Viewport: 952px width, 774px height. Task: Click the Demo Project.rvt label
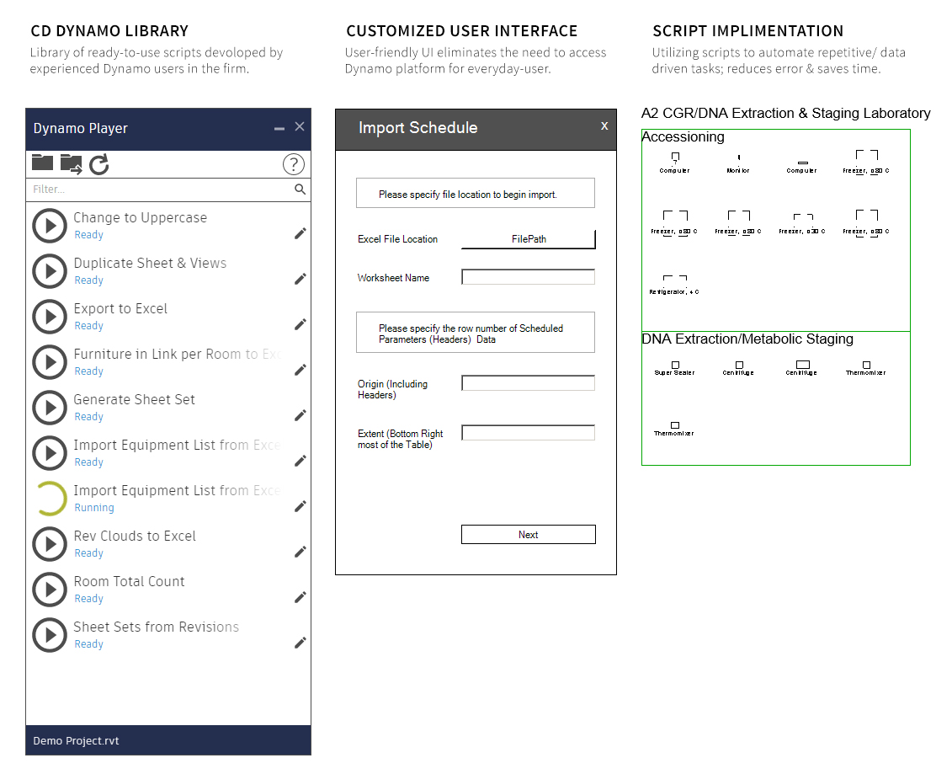point(76,740)
